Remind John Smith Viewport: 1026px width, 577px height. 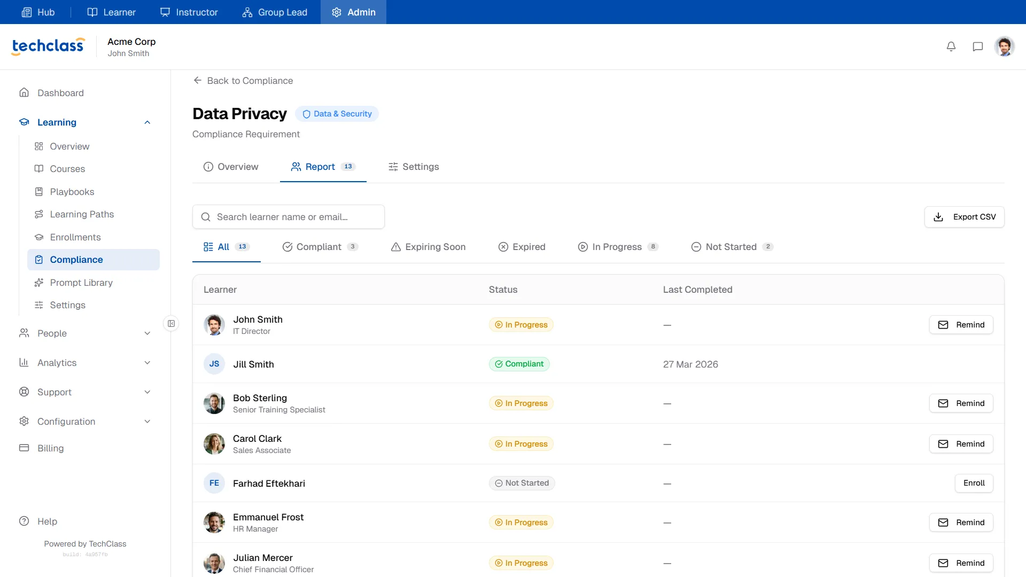point(961,325)
